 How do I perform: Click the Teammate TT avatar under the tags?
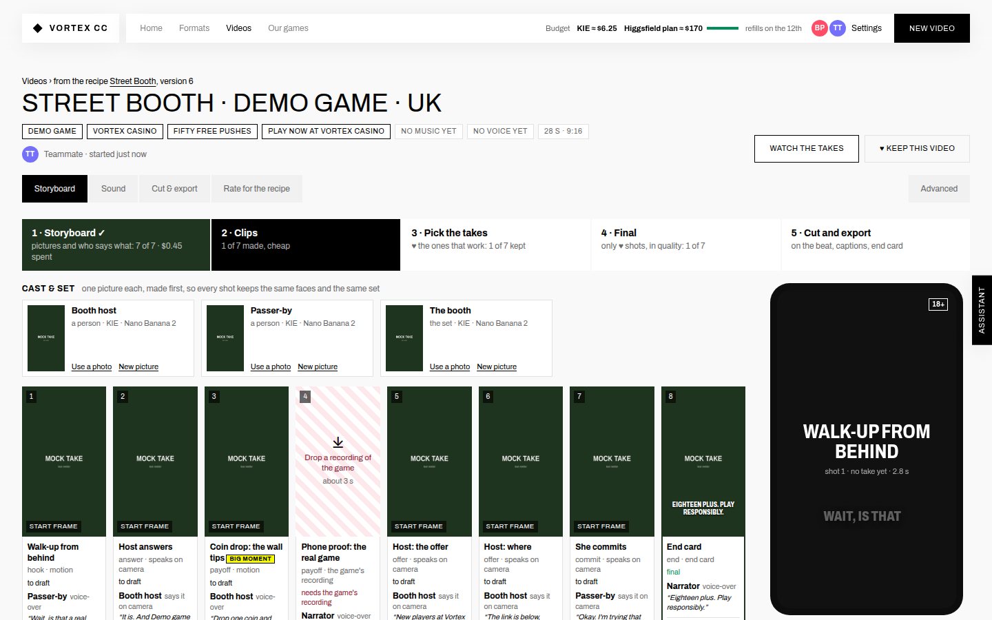tap(30, 154)
